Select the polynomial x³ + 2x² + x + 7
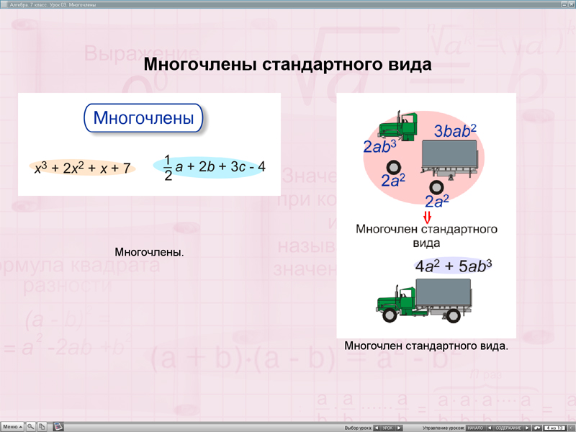 [x=82, y=167]
